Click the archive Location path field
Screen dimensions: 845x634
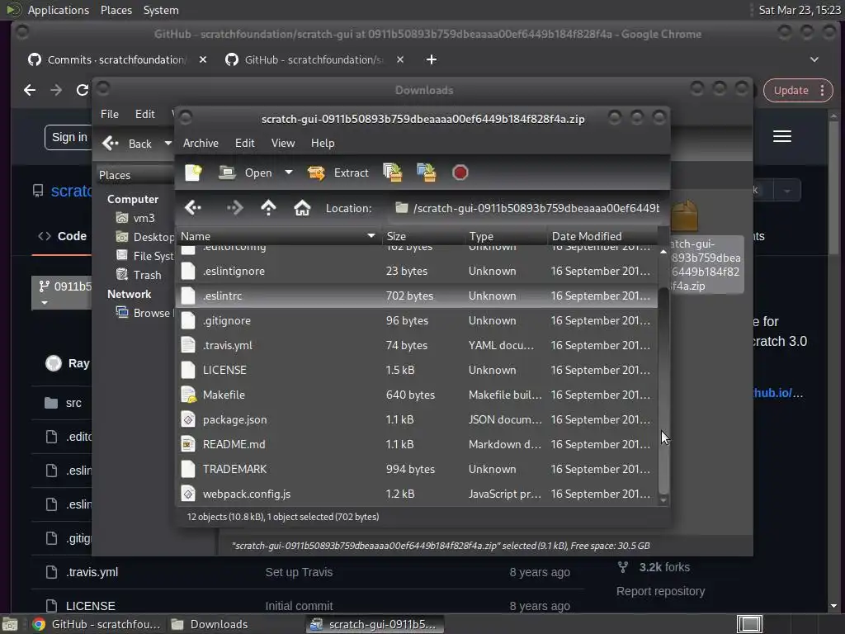[x=526, y=208]
